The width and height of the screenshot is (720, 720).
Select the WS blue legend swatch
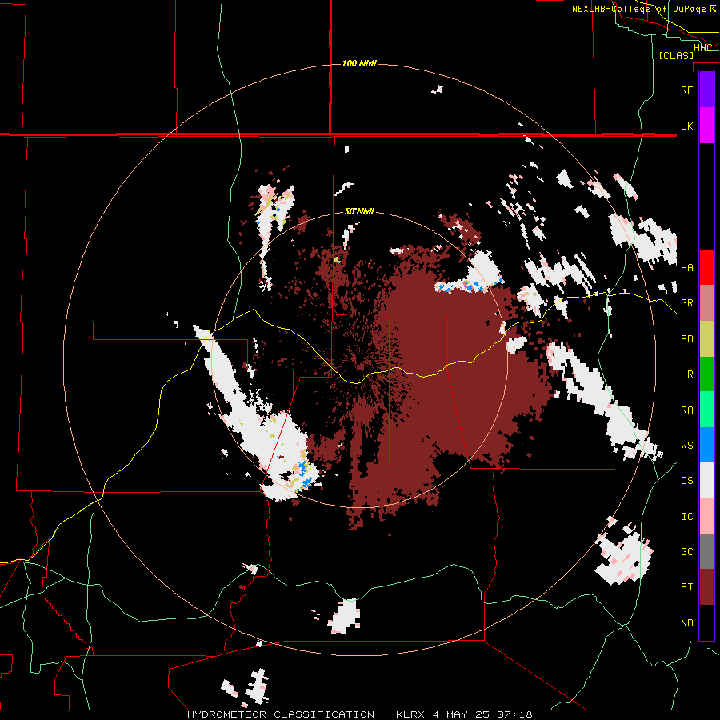[706, 445]
